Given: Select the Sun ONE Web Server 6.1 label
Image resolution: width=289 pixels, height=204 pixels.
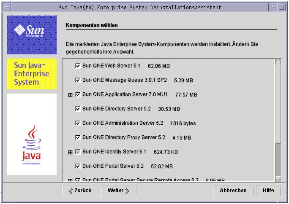Looking at the screenshot, I should (x=111, y=66).
